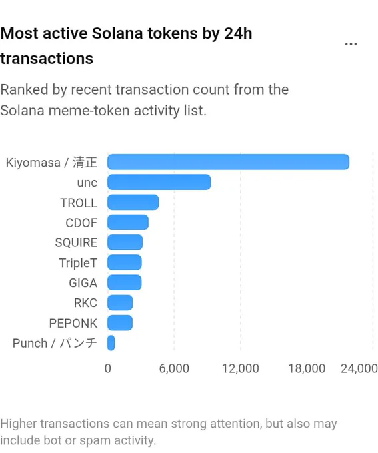Image resolution: width=378 pixels, height=453 pixels.
Task: Click the TROLL bar
Action: (x=133, y=203)
